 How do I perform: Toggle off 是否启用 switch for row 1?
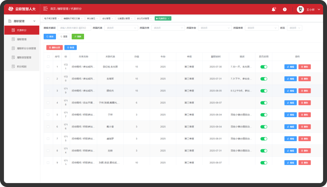click(x=264, y=67)
